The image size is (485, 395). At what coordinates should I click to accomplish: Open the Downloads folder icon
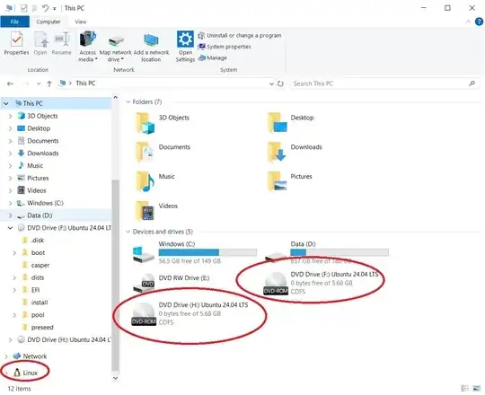click(277, 152)
